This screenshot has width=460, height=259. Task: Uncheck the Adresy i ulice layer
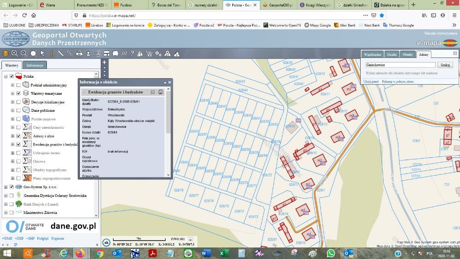pos(19,136)
